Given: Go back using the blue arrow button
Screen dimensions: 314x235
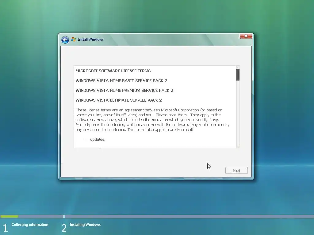Looking at the screenshot, I should point(65,40).
